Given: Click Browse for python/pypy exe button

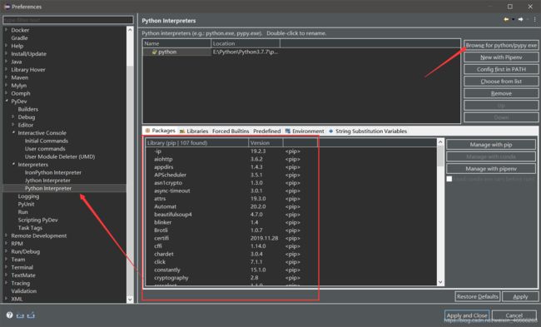Looking at the screenshot, I should pos(501,45).
